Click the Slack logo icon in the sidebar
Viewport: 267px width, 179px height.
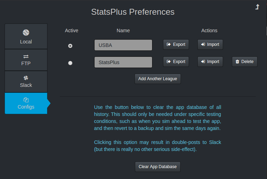click(x=26, y=78)
